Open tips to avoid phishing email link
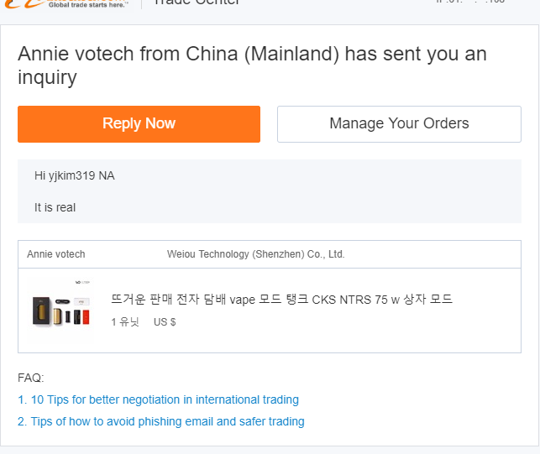Screen dimensions: 540x454 tap(160, 421)
